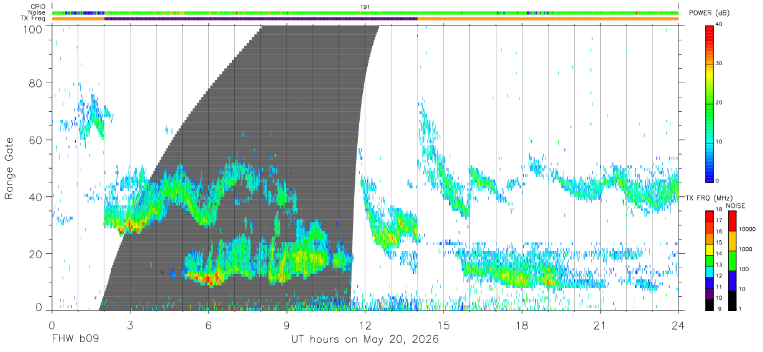Click the Range Gate axis tick label '40'
Viewport: 763px width, 352px height.
click(35, 197)
